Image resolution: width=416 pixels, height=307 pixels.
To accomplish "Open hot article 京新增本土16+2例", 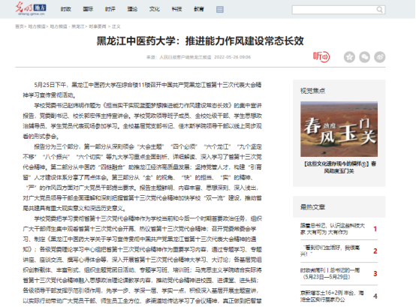I will pyautogui.click(x=332, y=296).
